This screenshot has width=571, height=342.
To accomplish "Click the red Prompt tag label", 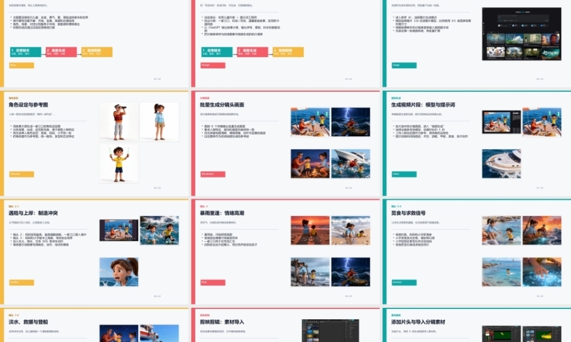I will [x=213, y=65].
